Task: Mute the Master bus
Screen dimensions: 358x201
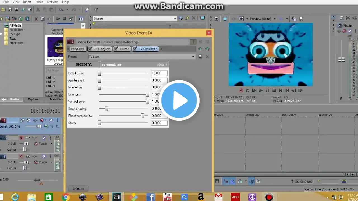Action: (x=350, y=31)
